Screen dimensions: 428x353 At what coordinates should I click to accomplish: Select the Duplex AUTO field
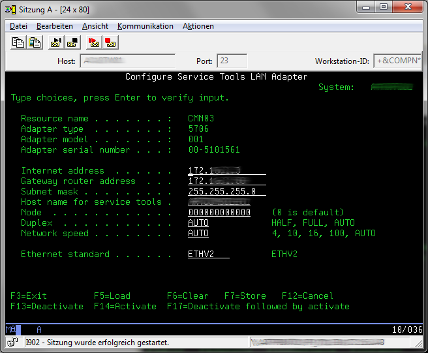click(x=198, y=223)
